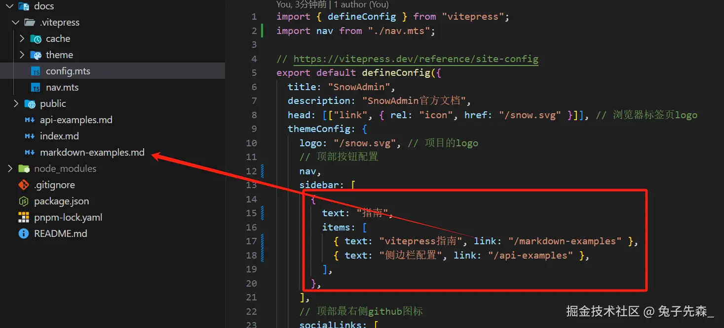724x328 pixels.
Task: Open nav.mts file
Action: tap(62, 88)
